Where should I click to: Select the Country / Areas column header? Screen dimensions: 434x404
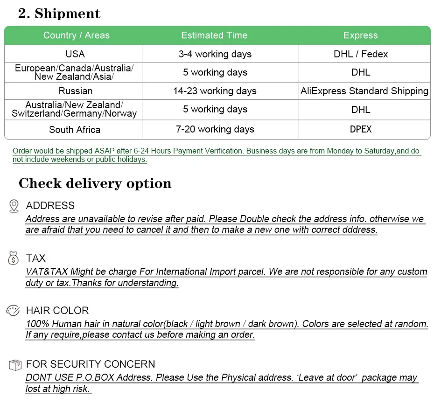(x=77, y=35)
